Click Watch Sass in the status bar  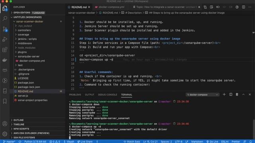tap(132, 141)
